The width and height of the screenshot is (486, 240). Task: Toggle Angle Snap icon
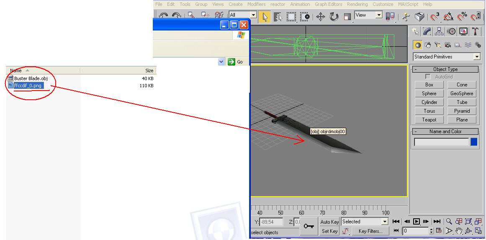(x=448, y=17)
